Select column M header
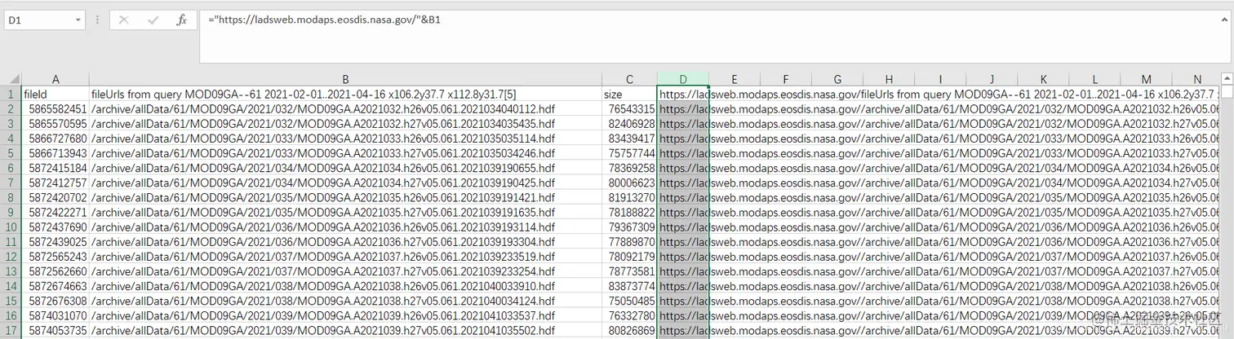 click(x=1146, y=79)
